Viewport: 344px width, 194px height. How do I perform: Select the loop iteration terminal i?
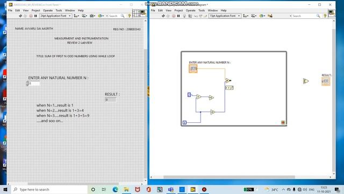tap(184, 122)
